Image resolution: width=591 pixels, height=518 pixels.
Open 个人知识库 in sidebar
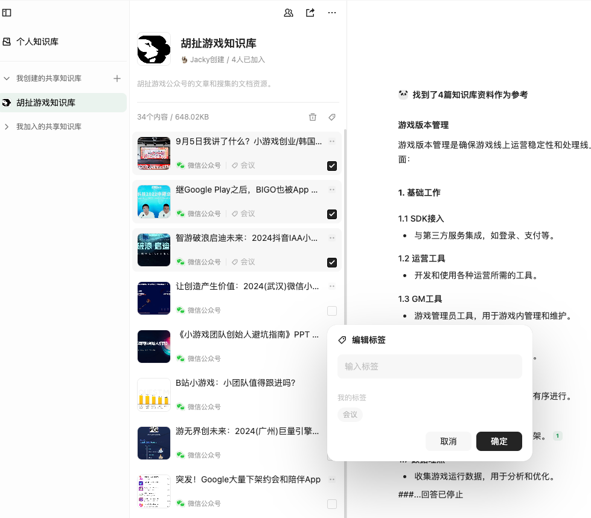37,42
